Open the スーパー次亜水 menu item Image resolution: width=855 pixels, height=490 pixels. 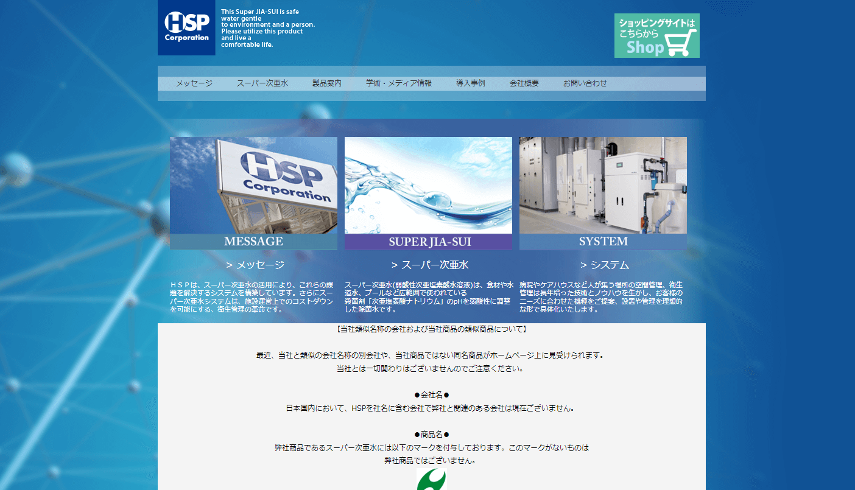pos(262,83)
